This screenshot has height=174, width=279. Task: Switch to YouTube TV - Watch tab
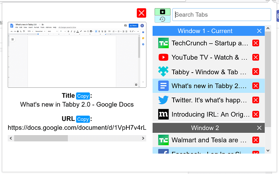[x=209, y=57]
